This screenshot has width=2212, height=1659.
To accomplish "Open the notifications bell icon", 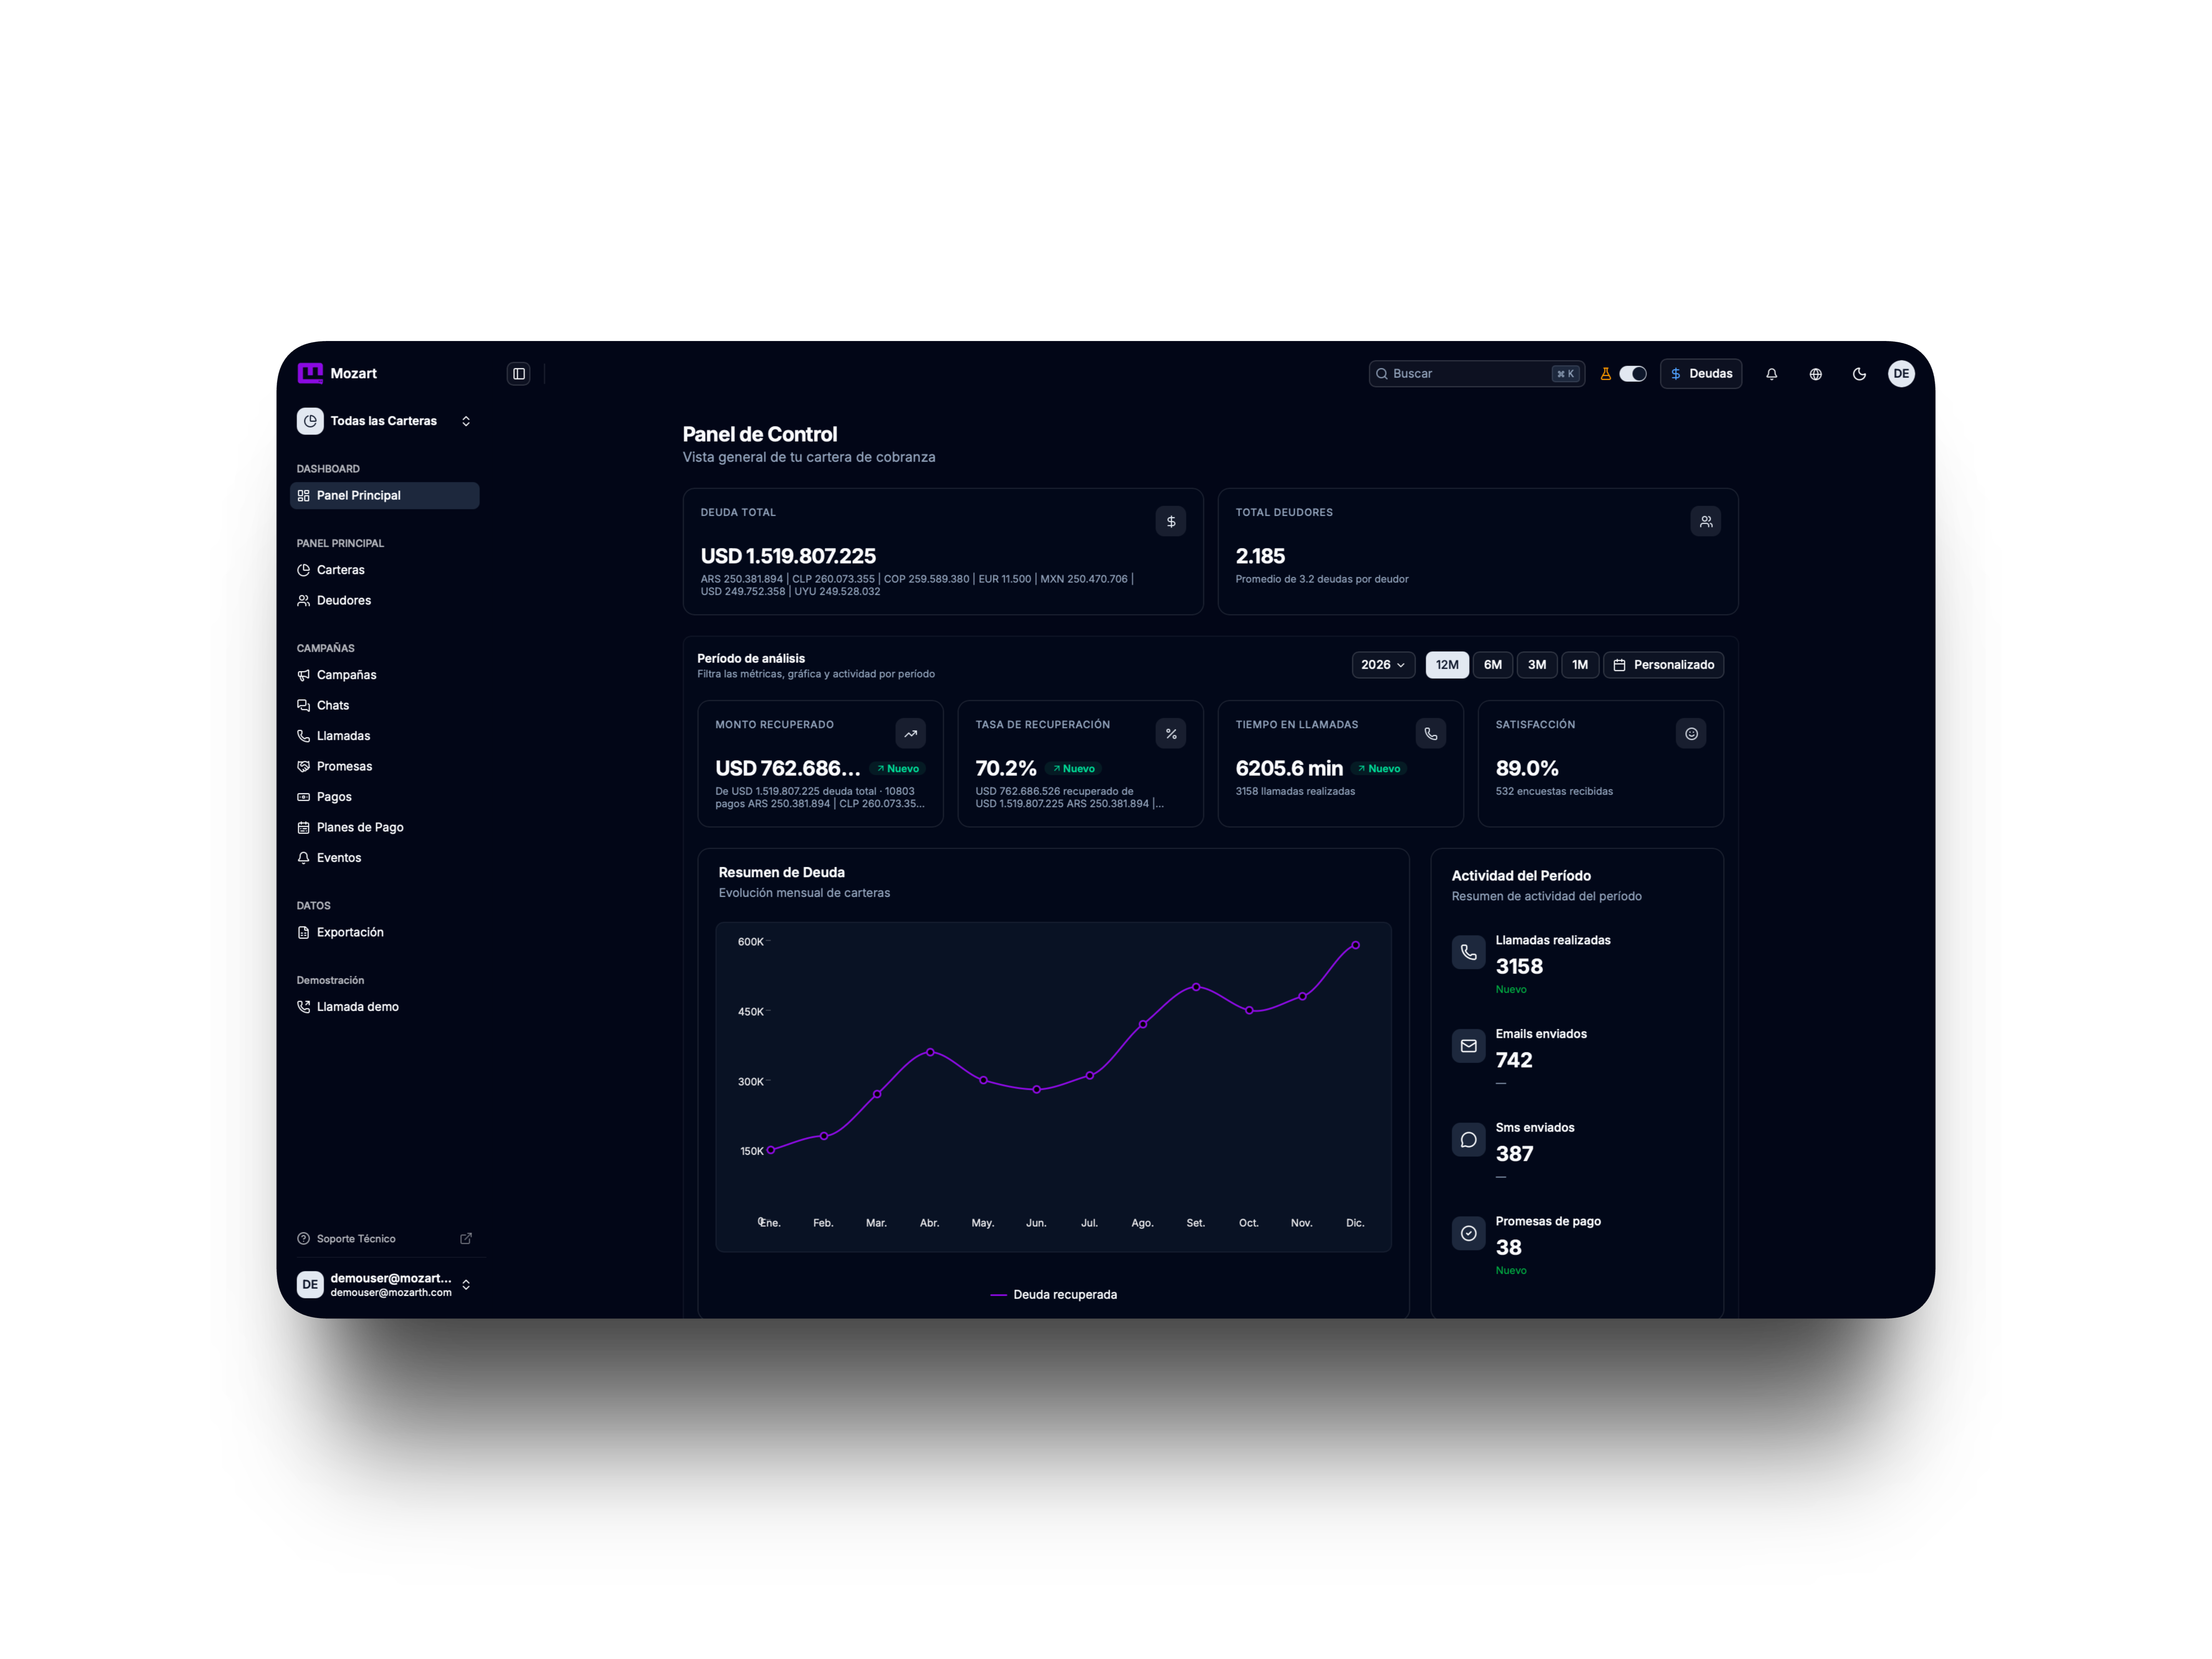I will [x=1771, y=374].
